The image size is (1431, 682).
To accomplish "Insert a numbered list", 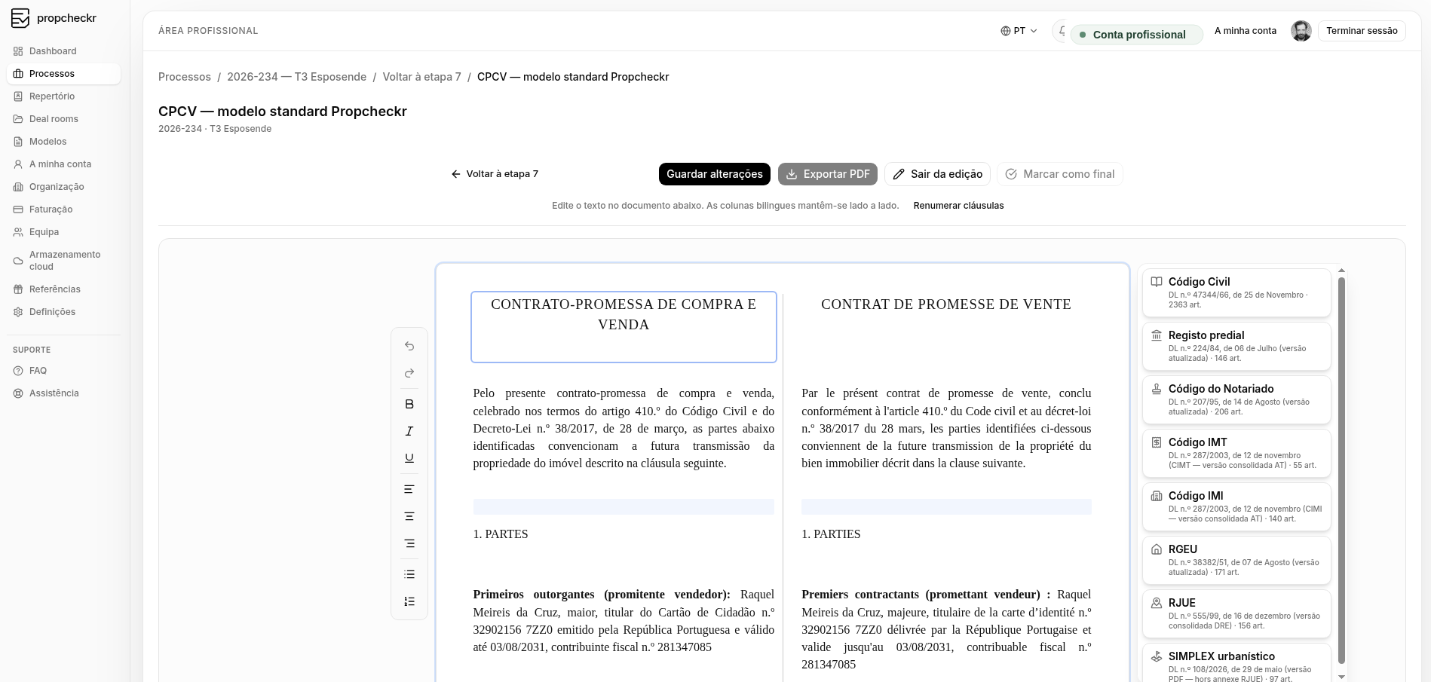I will pos(409,601).
